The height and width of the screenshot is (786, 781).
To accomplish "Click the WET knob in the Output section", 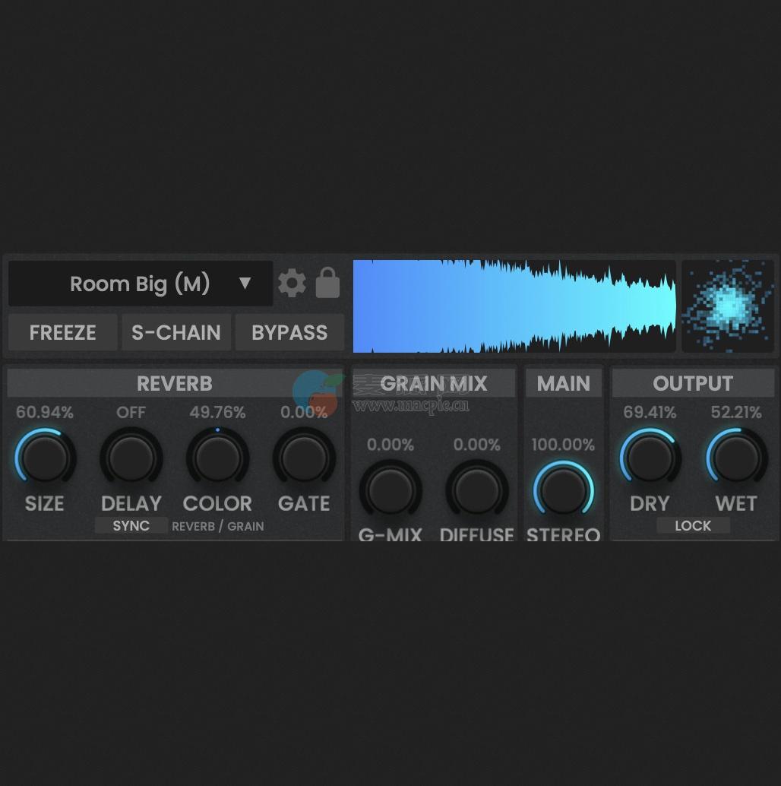I will pos(736,458).
